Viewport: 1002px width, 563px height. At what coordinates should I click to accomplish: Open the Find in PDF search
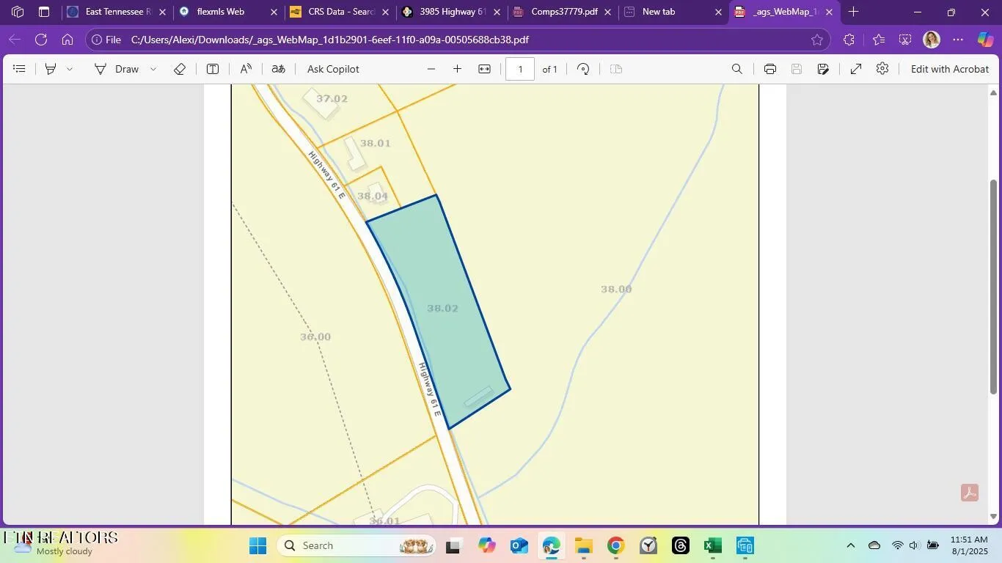point(737,69)
